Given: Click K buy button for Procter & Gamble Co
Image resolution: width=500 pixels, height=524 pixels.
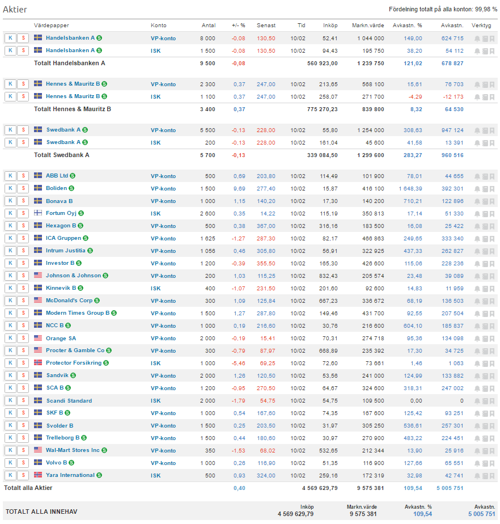Looking at the screenshot, I should (10, 350).
